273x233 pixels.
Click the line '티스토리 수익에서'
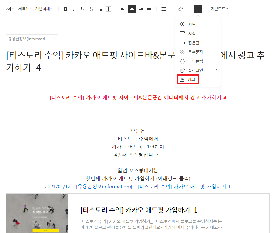[x=138, y=139]
